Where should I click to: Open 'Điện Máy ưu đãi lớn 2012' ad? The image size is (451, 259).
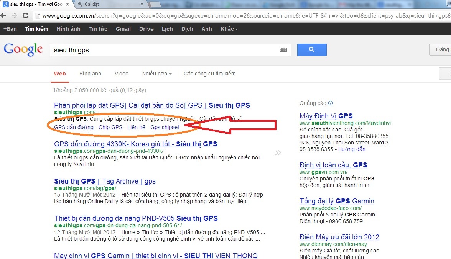point(339,237)
